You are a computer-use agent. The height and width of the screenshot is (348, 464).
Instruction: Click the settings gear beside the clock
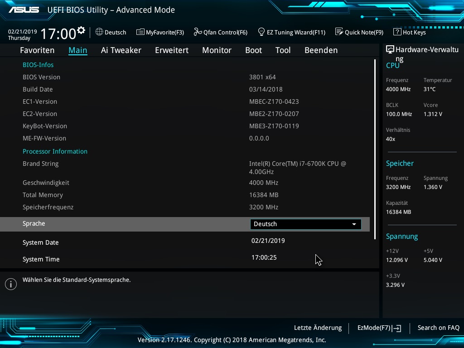click(x=81, y=30)
